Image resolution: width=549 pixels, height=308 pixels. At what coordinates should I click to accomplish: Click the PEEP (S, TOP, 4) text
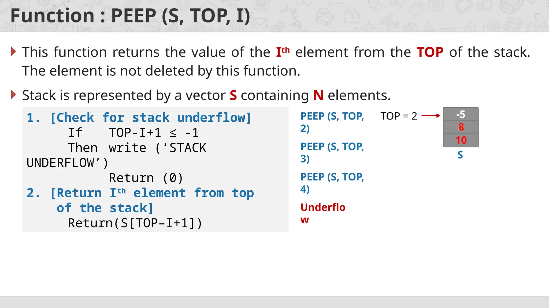tap(332, 183)
